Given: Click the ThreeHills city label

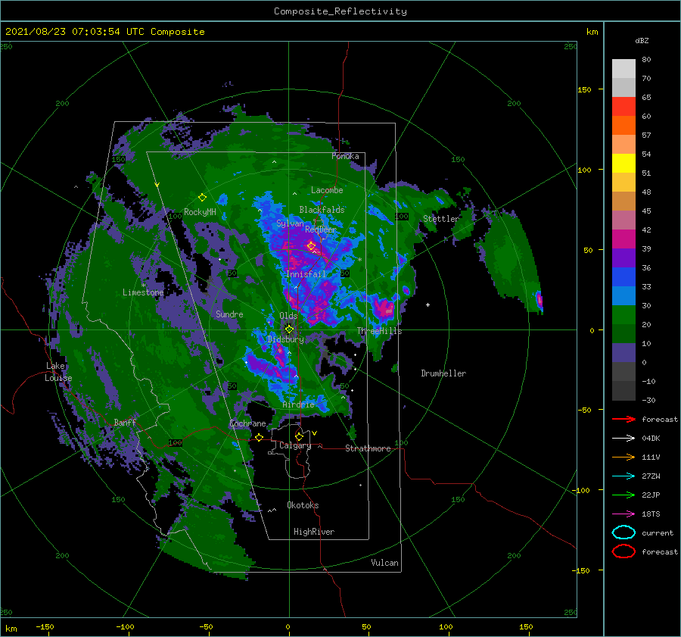Looking at the screenshot, I should click(x=380, y=331).
